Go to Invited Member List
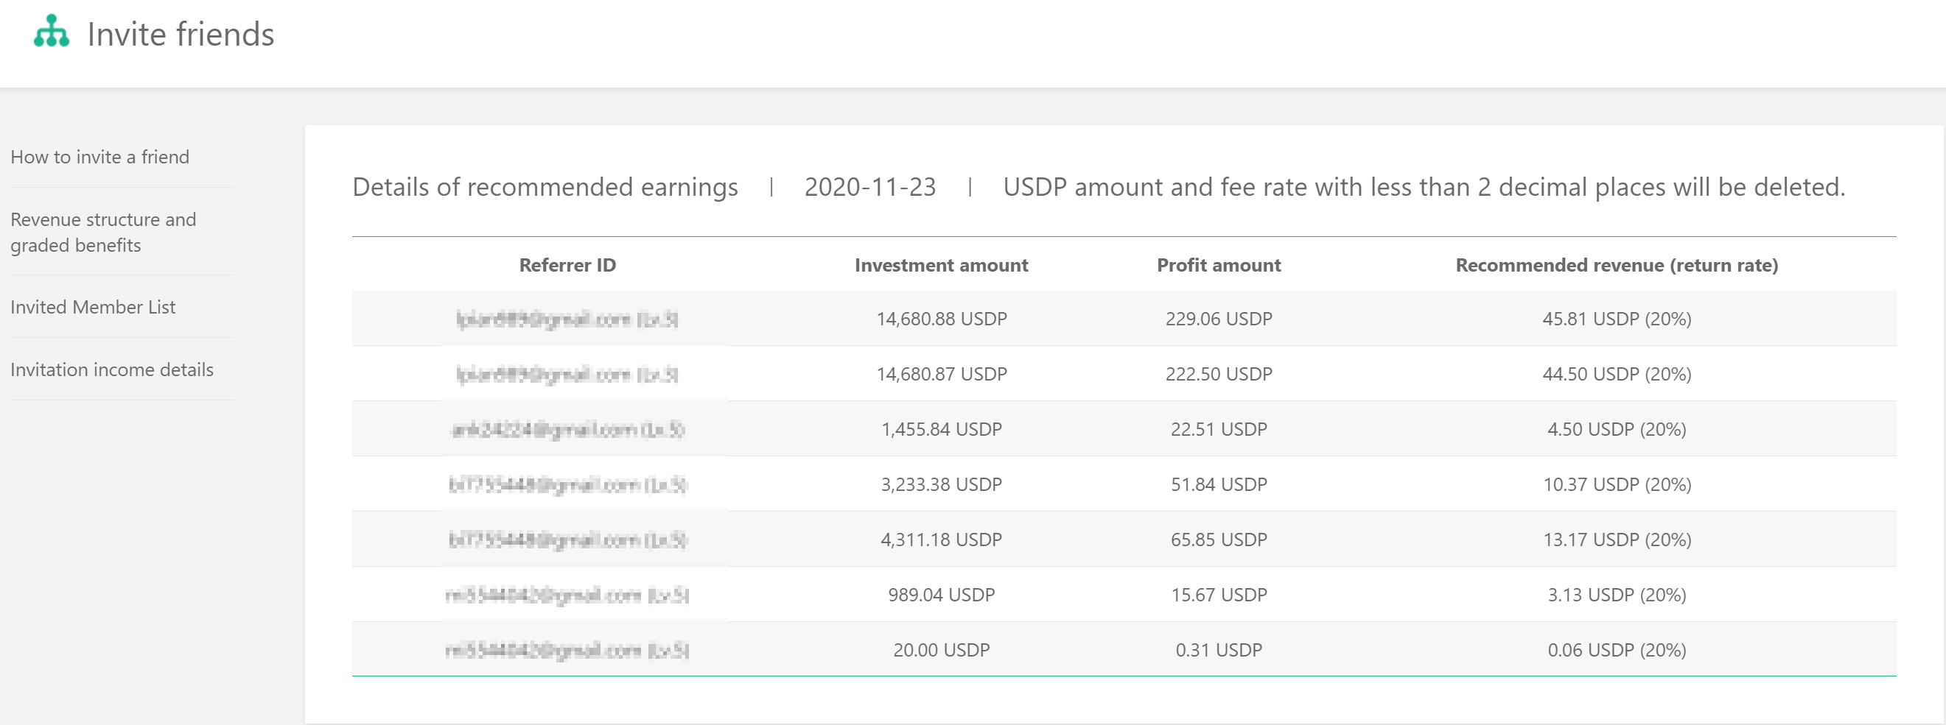 point(93,307)
